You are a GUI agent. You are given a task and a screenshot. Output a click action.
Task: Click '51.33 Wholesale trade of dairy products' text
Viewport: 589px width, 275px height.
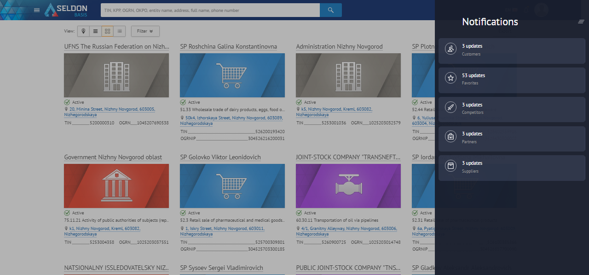(x=232, y=110)
